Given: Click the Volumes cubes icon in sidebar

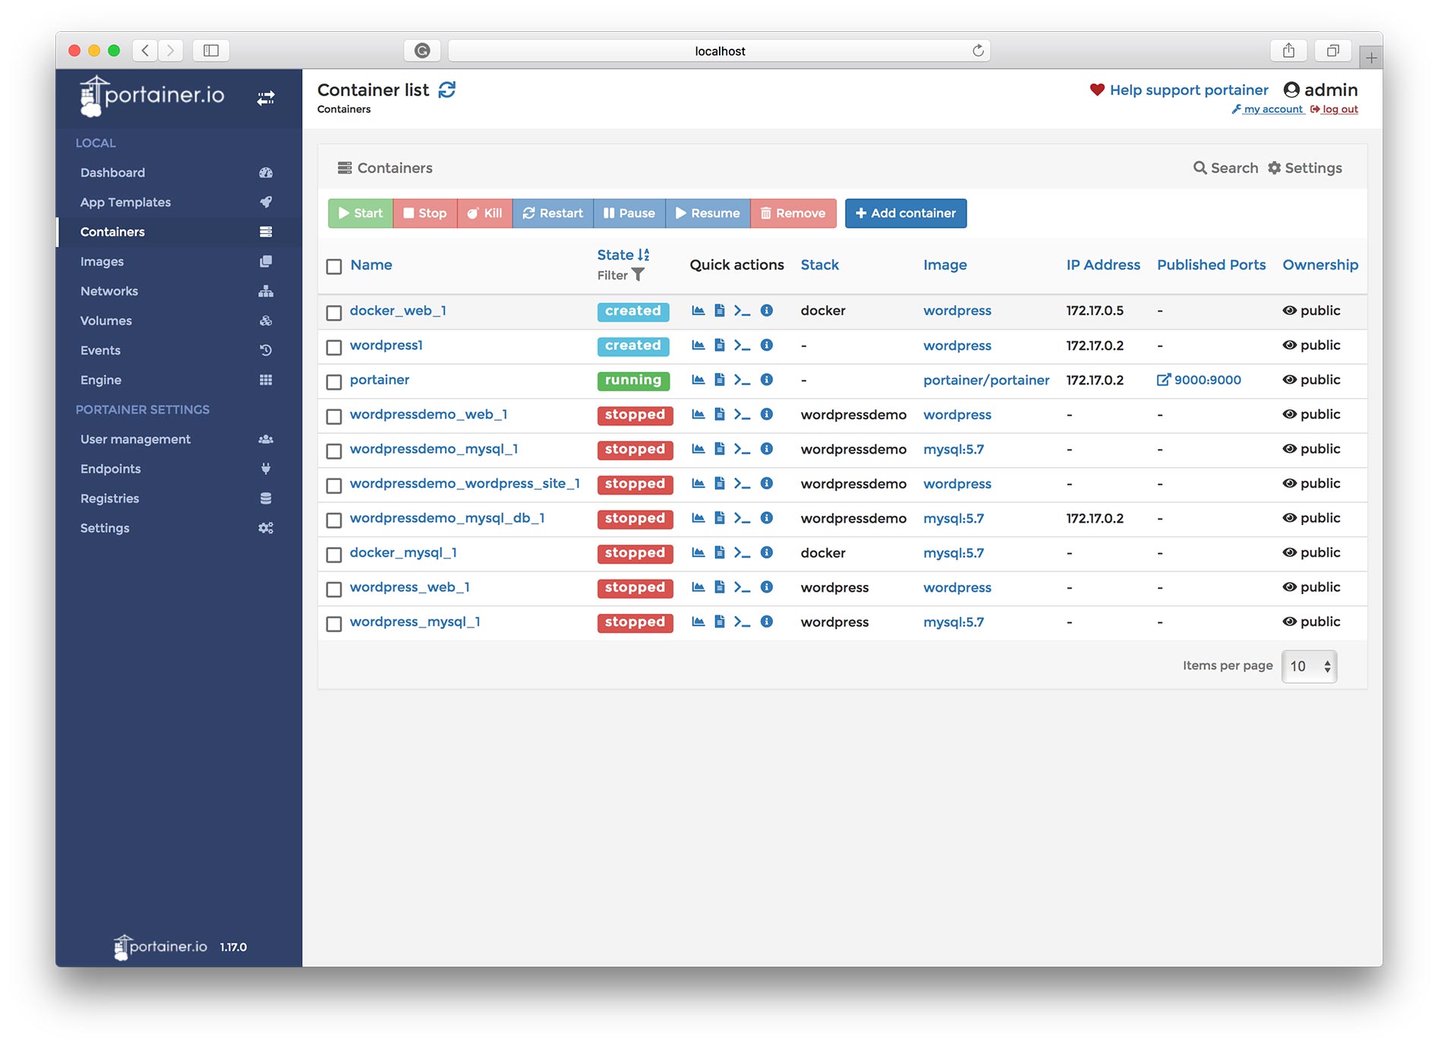Looking at the screenshot, I should [x=266, y=321].
